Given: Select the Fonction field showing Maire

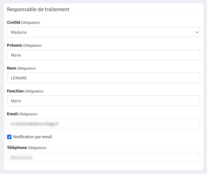Looking at the screenshot, I should click(103, 101).
